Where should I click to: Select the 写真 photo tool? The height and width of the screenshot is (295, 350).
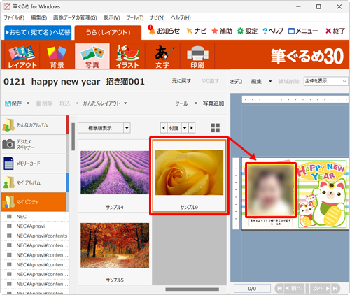tap(92, 56)
